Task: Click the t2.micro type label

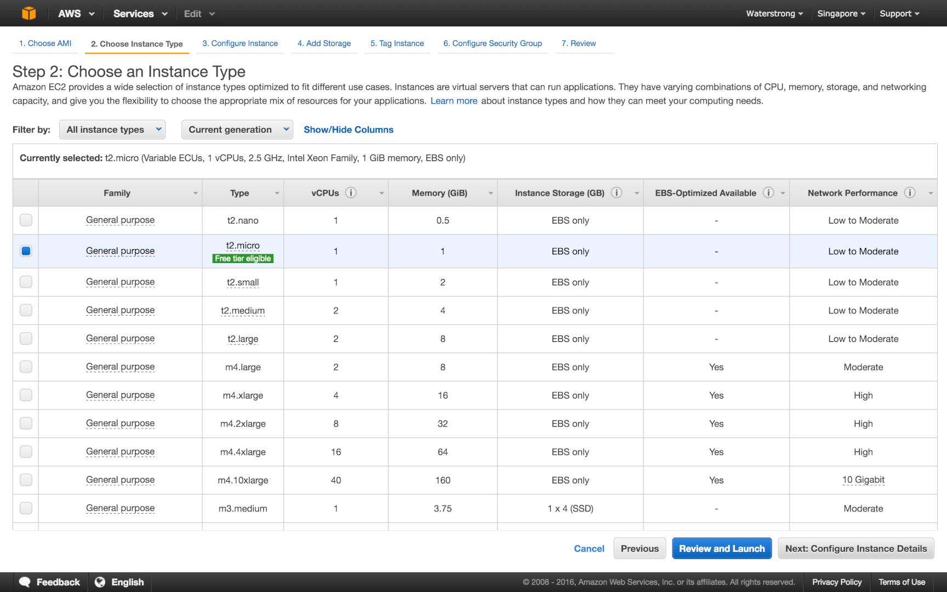Action: 243,246
